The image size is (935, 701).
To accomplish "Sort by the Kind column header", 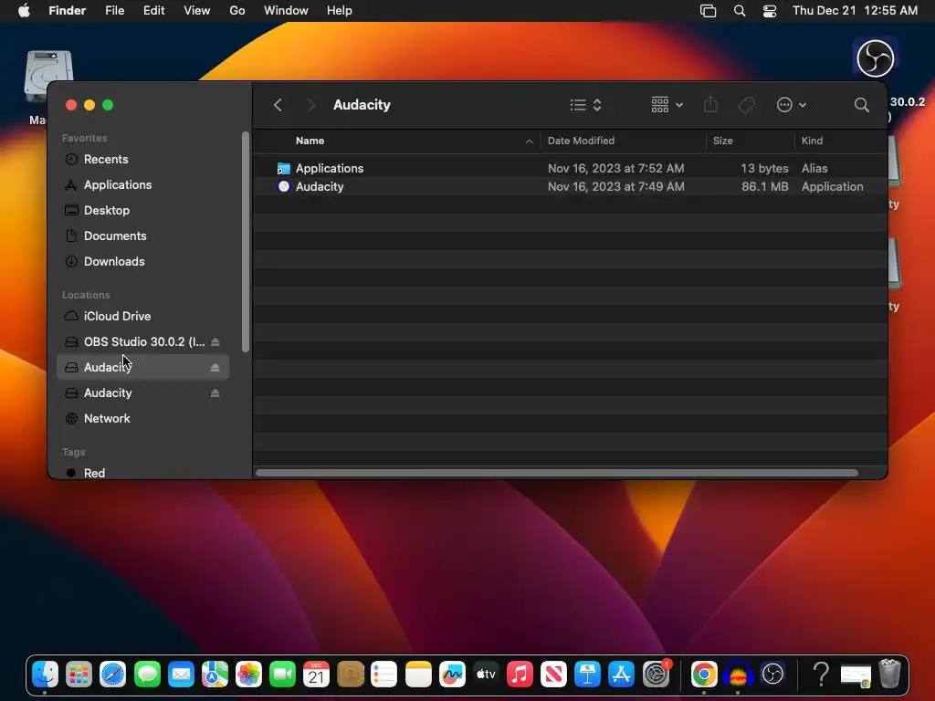I will pos(812,141).
